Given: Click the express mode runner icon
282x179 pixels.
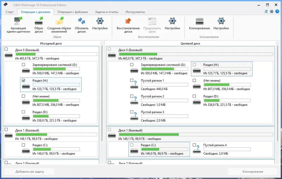Looking at the screenshot, I should pos(266,12).
